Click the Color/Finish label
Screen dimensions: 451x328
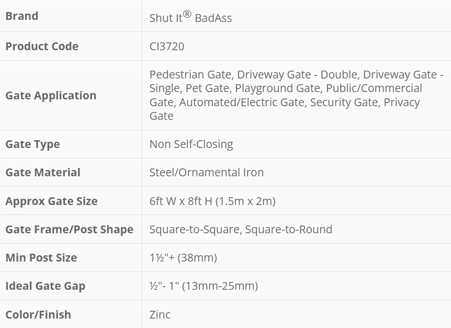click(x=38, y=315)
